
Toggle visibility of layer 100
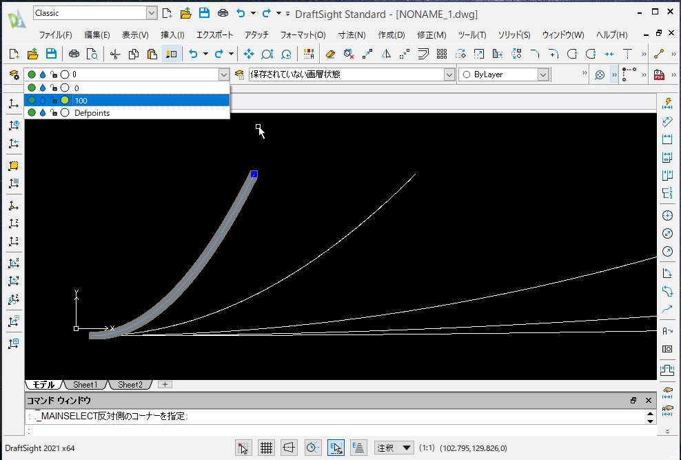pos(32,100)
